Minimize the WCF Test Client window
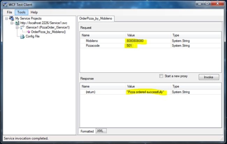The height and width of the screenshot is (144, 227). [199, 3]
